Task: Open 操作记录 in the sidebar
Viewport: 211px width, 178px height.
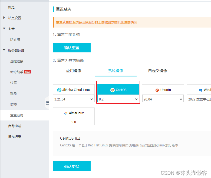Action: [x=15, y=137]
